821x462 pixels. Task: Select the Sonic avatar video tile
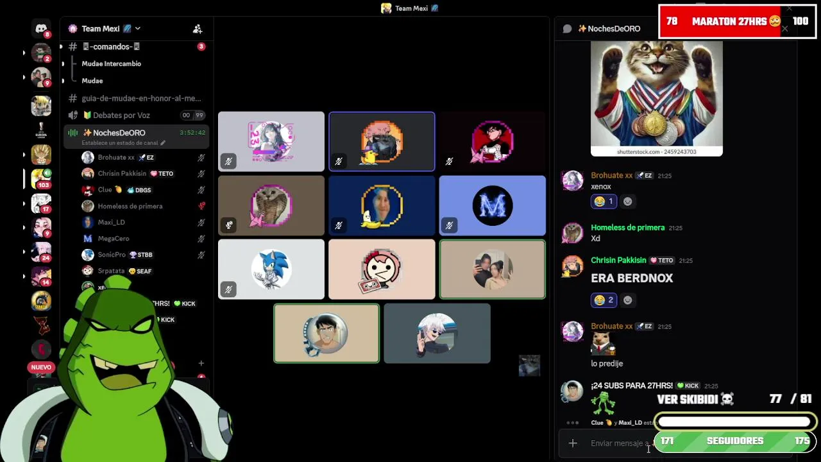click(x=271, y=269)
